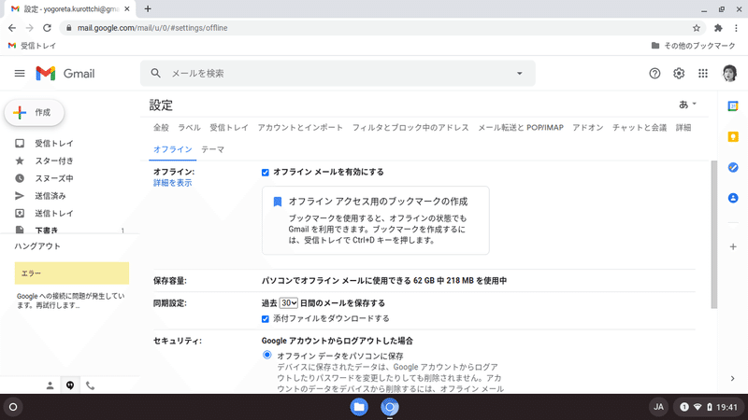Open スヌーズ中 in the sidebar
The width and height of the screenshot is (748, 420).
(54, 178)
